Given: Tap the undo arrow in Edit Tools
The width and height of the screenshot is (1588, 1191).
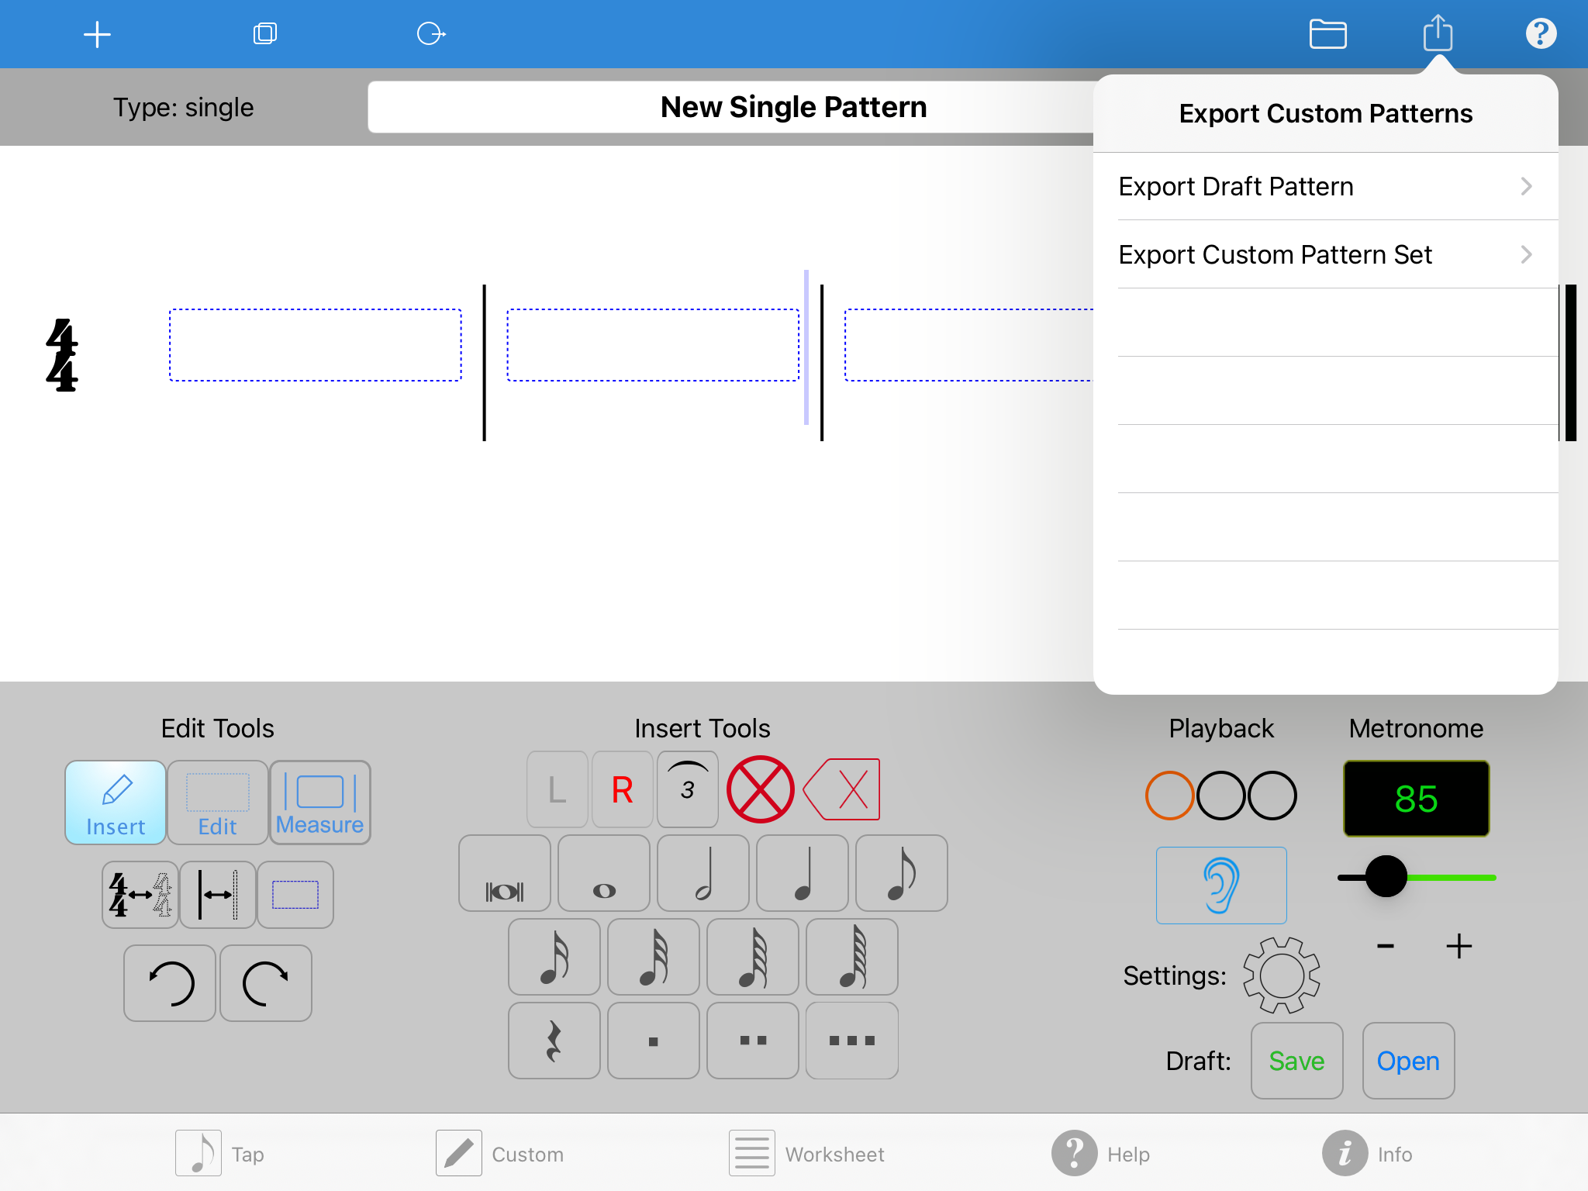Looking at the screenshot, I should (x=170, y=983).
